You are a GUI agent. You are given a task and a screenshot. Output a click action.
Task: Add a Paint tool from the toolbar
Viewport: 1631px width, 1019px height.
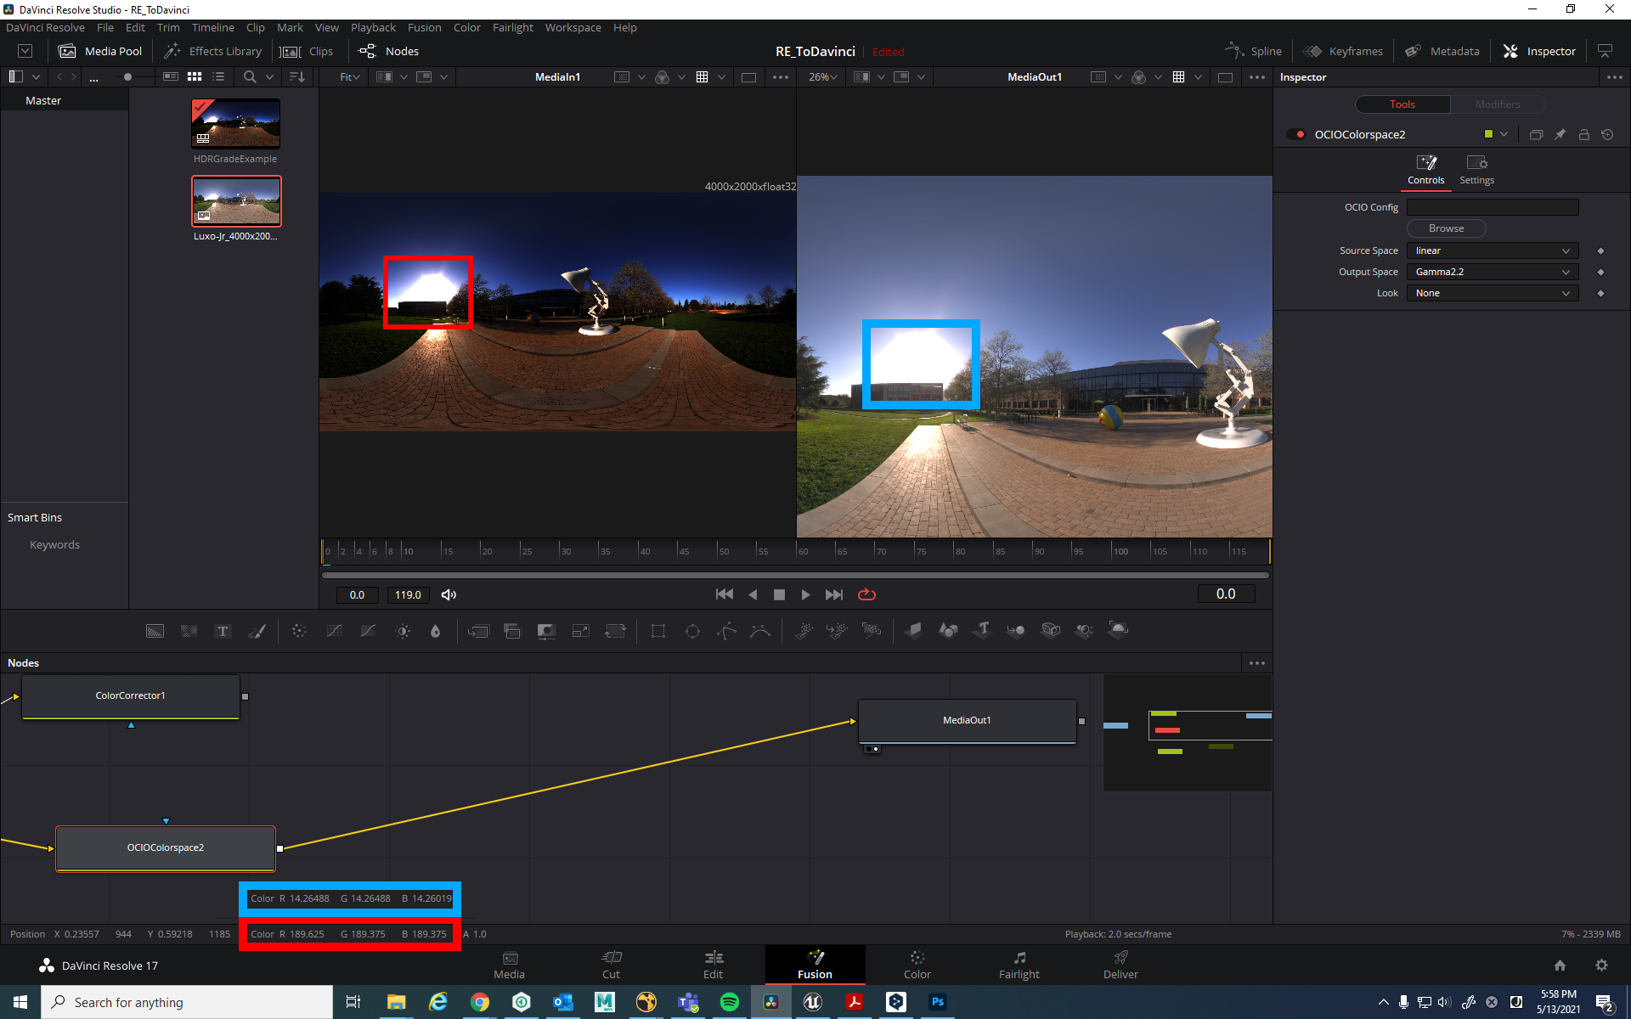(x=257, y=631)
